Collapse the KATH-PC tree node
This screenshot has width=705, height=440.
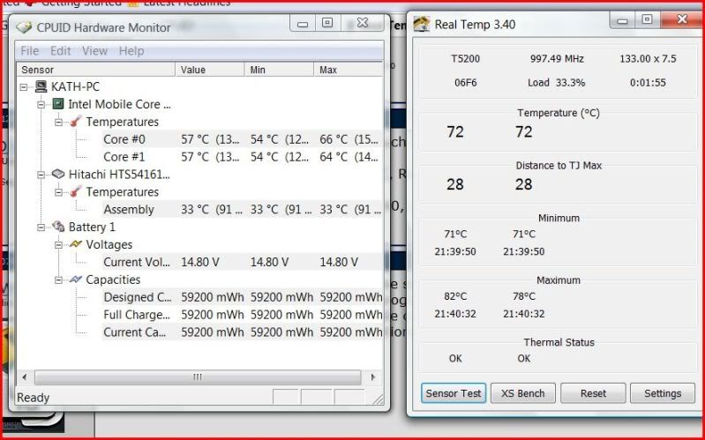24,86
